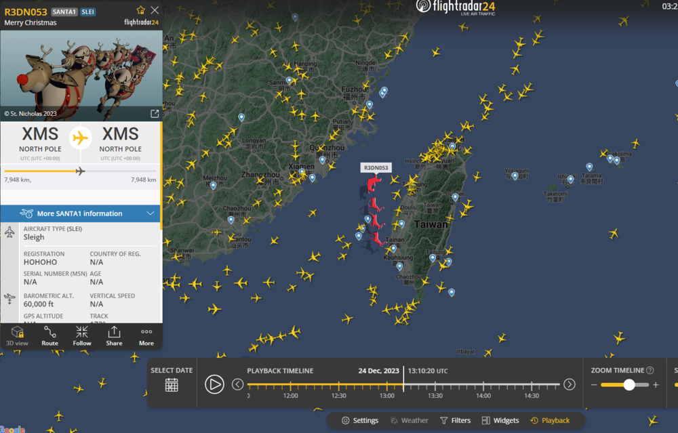
Task: Increase timeline zoom with the plus button
Action: 656,385
